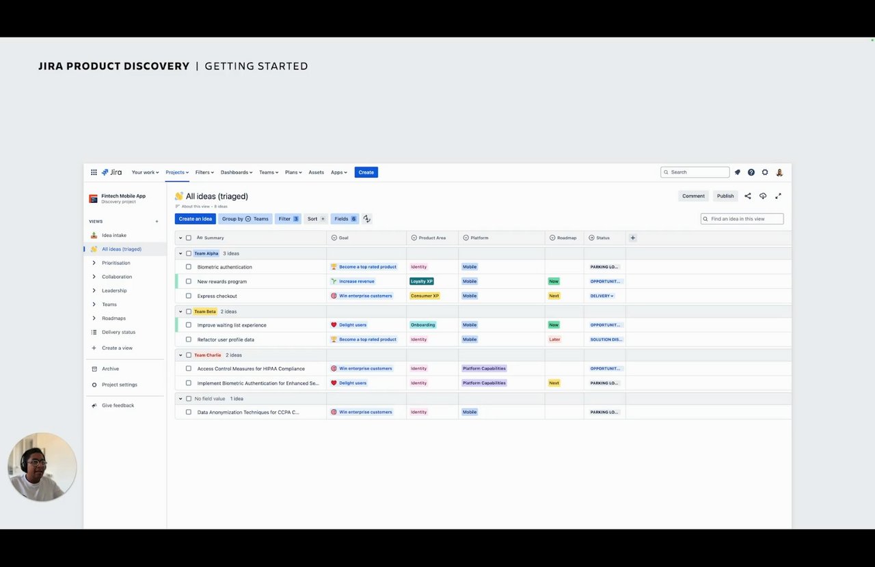
Task: Open the Idea intake view
Action: click(125, 235)
